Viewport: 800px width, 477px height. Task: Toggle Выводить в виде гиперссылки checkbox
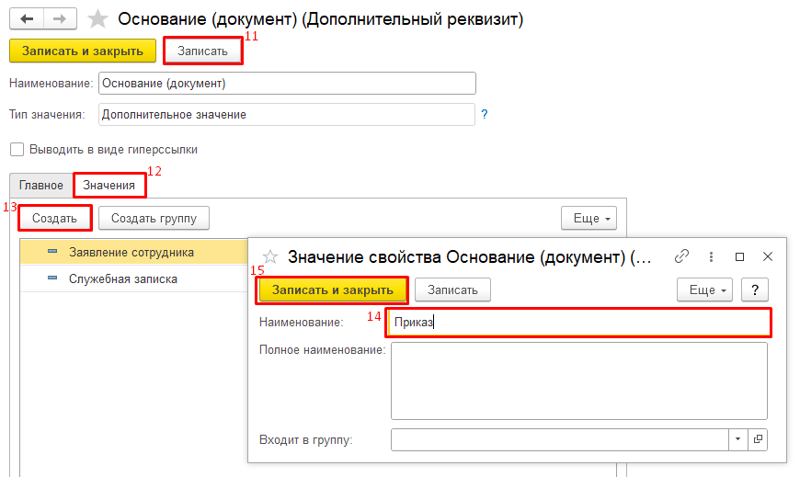[17, 150]
